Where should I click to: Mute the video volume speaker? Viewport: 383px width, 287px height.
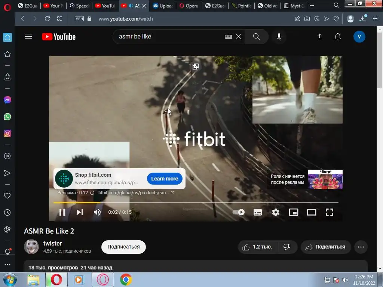(97, 212)
